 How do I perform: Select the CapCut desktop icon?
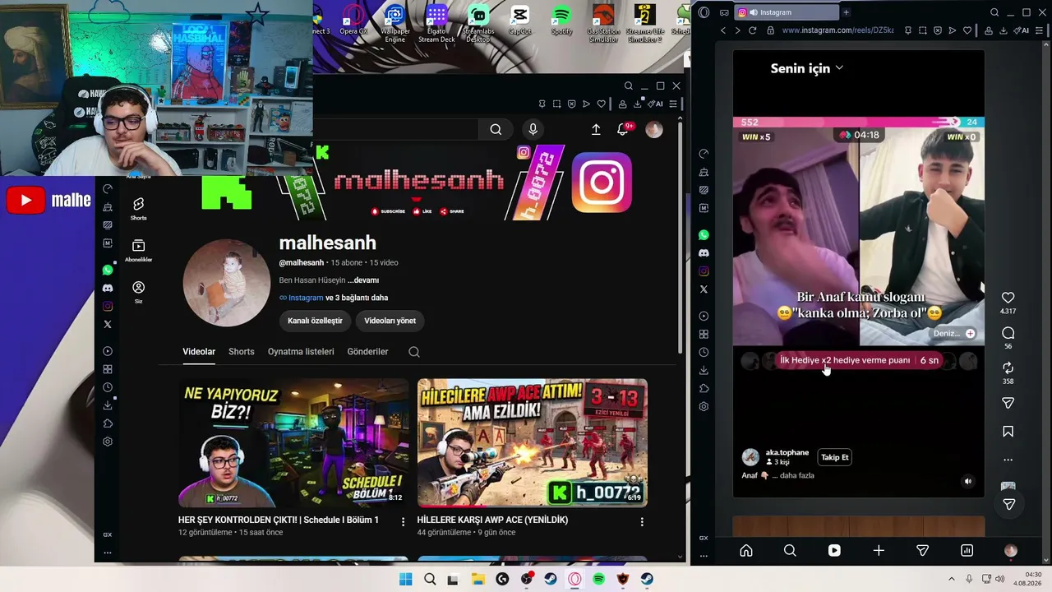point(519,21)
